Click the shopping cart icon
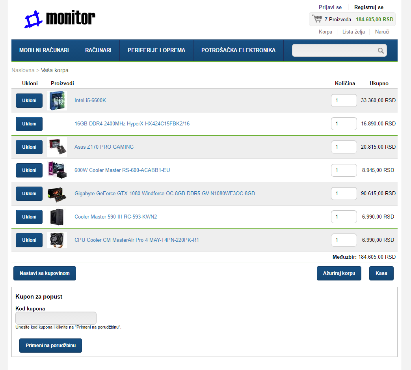411x370 pixels. click(317, 19)
